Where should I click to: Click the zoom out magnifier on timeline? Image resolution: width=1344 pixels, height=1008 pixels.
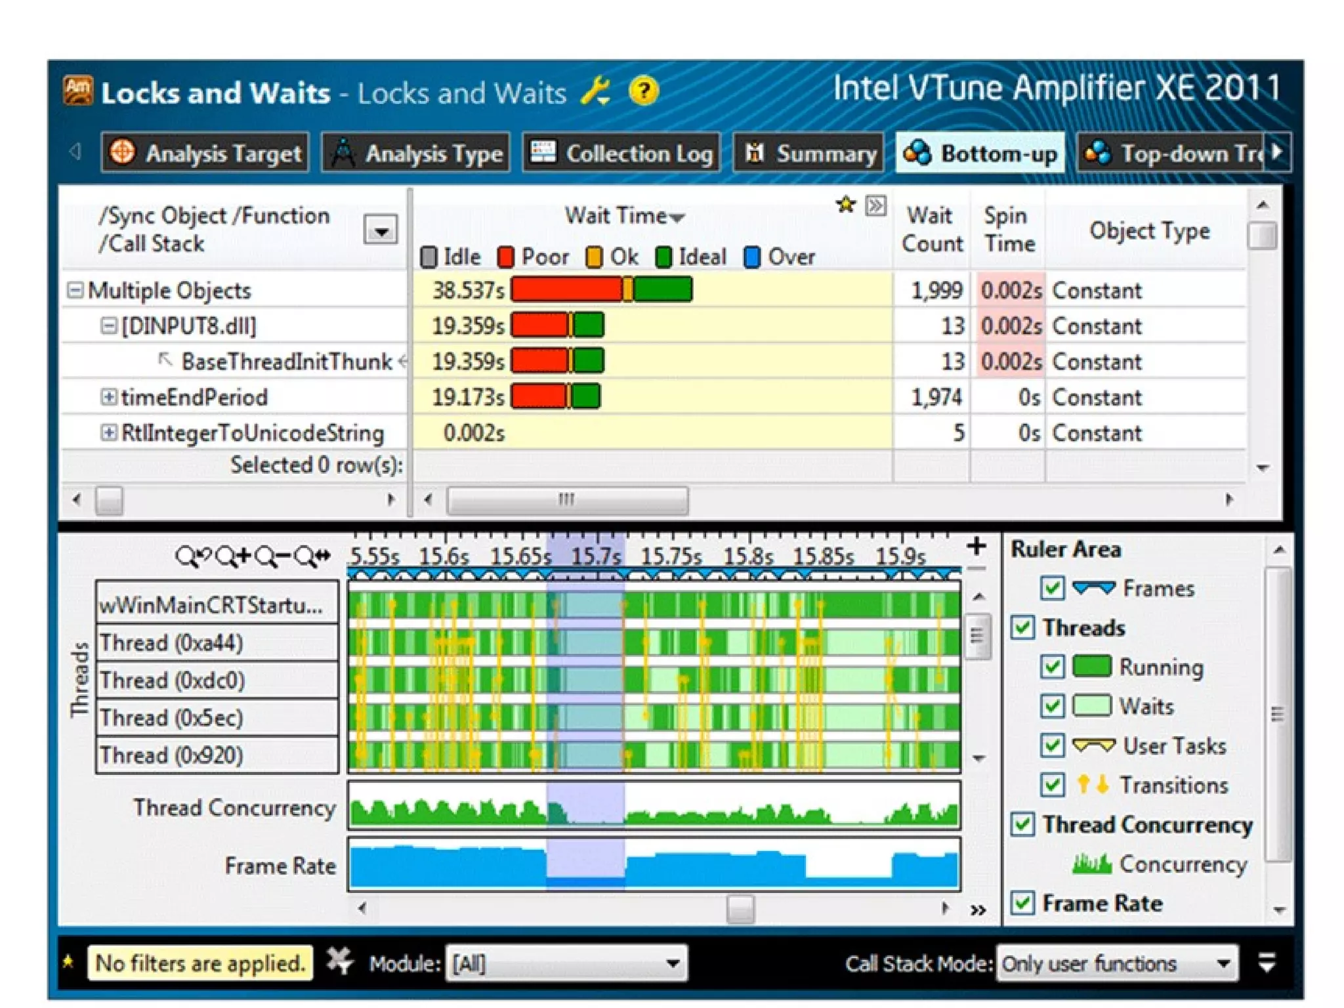(272, 557)
